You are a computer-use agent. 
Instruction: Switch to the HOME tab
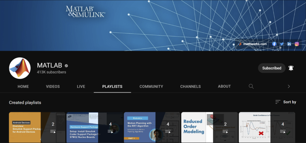[23, 86]
